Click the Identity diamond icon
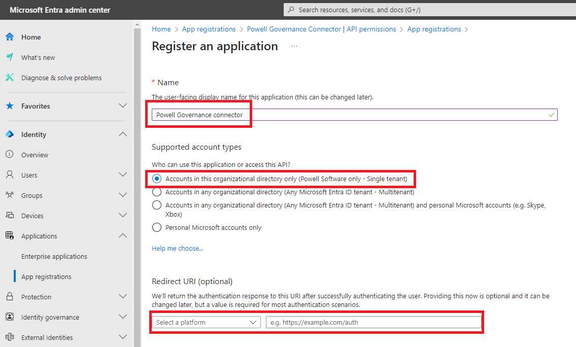This screenshot has height=347, width=576. pyautogui.click(x=10, y=134)
